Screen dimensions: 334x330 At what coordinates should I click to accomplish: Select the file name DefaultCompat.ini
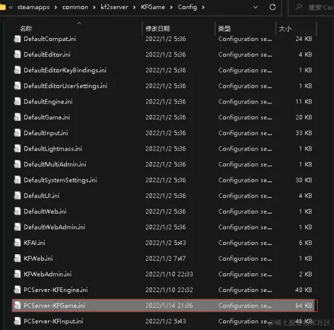[49, 39]
